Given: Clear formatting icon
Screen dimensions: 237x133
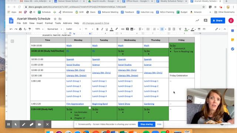Looking at the screenshot, I should pos(180,29).
